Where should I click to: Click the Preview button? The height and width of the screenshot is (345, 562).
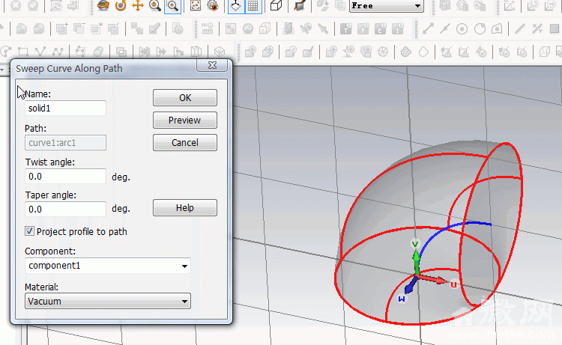tap(185, 120)
